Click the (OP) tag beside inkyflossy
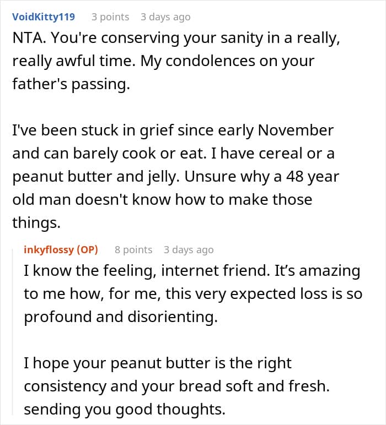Screen dimensions: 386x425 pos(86,249)
